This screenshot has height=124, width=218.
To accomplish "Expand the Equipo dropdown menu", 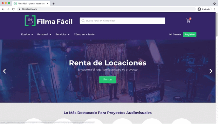I will (x=27, y=34).
